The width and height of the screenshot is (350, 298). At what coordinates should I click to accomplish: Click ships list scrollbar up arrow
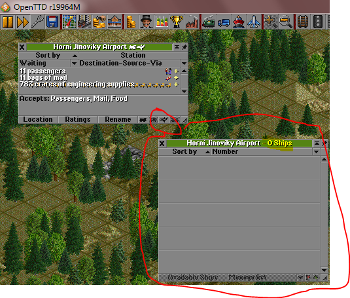pyautogui.click(x=324, y=159)
